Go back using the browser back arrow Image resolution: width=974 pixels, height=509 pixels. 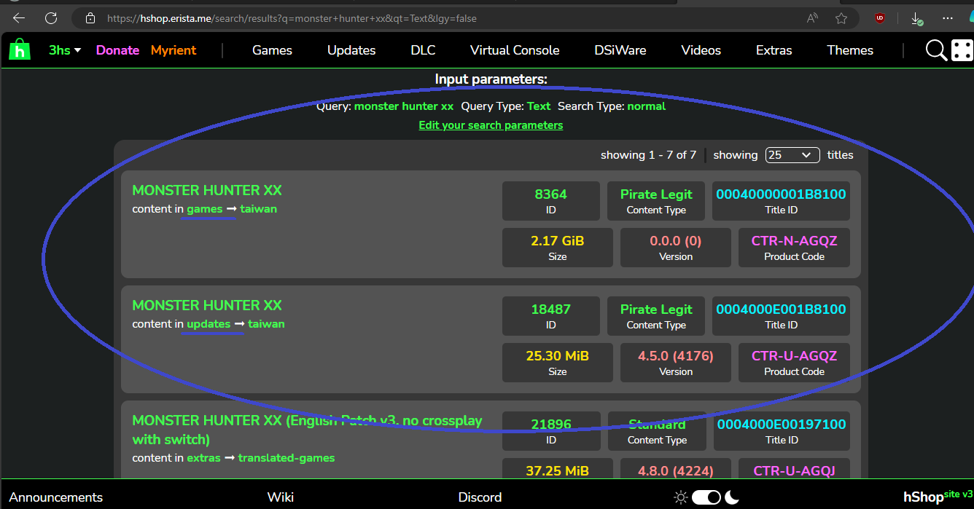19,18
